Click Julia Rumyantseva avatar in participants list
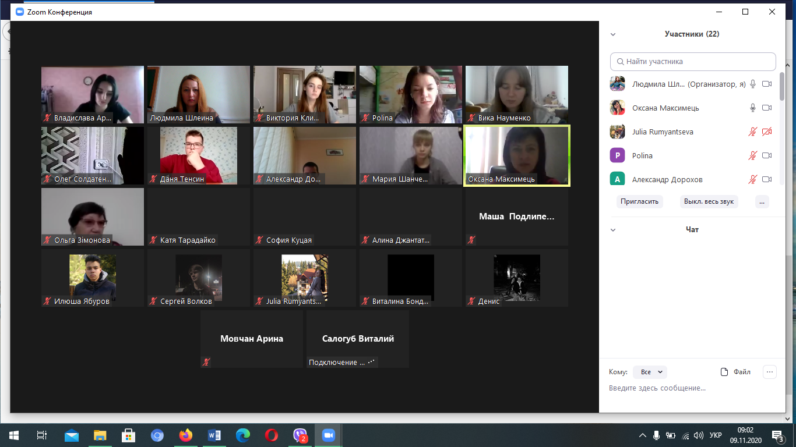Image resolution: width=796 pixels, height=447 pixels. [x=618, y=132]
